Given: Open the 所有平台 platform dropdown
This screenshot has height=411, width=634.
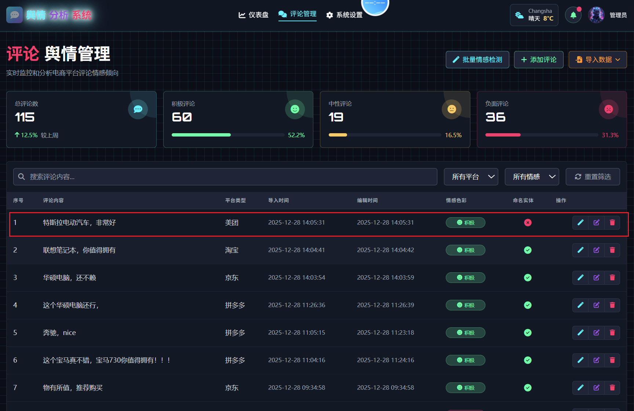Looking at the screenshot, I should coord(471,177).
